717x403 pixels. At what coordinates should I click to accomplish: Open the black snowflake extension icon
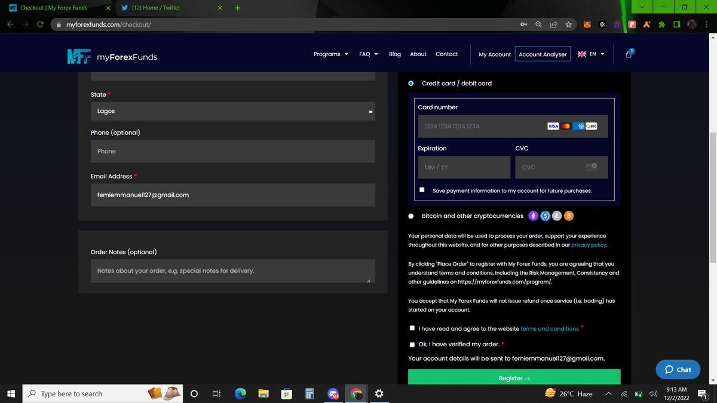click(602, 24)
